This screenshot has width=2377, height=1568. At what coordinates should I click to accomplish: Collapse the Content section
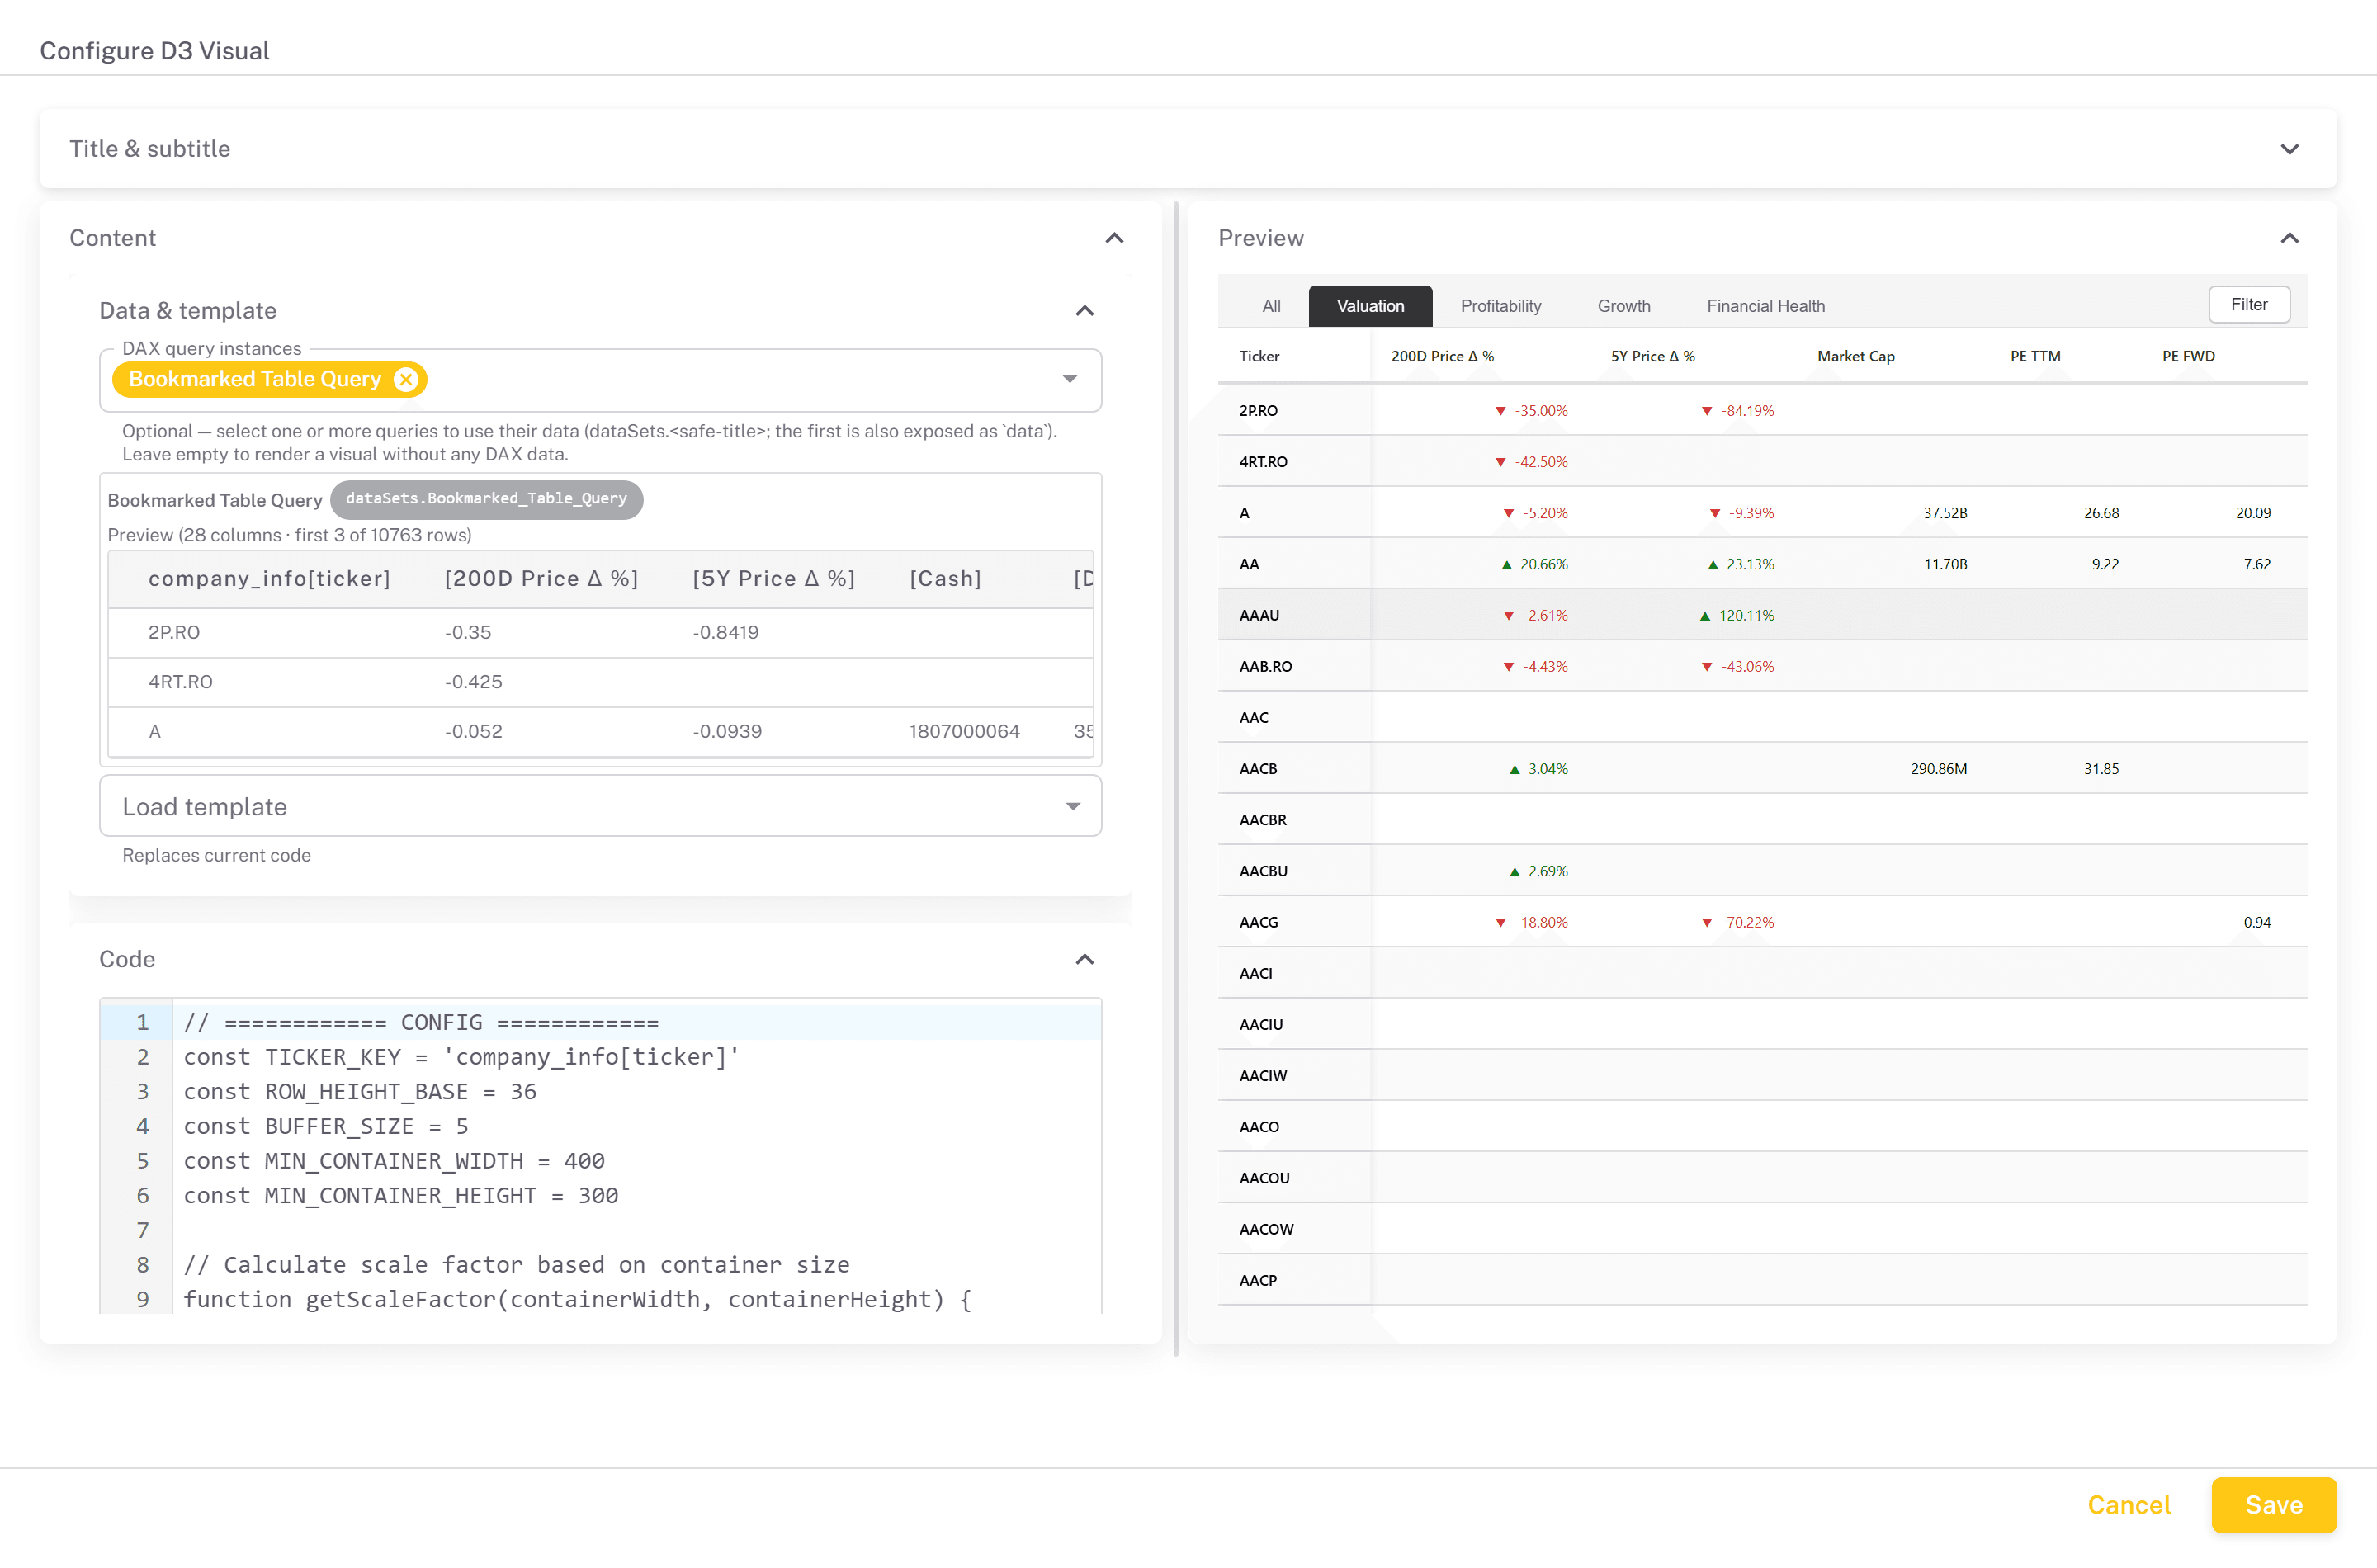click(x=1114, y=238)
